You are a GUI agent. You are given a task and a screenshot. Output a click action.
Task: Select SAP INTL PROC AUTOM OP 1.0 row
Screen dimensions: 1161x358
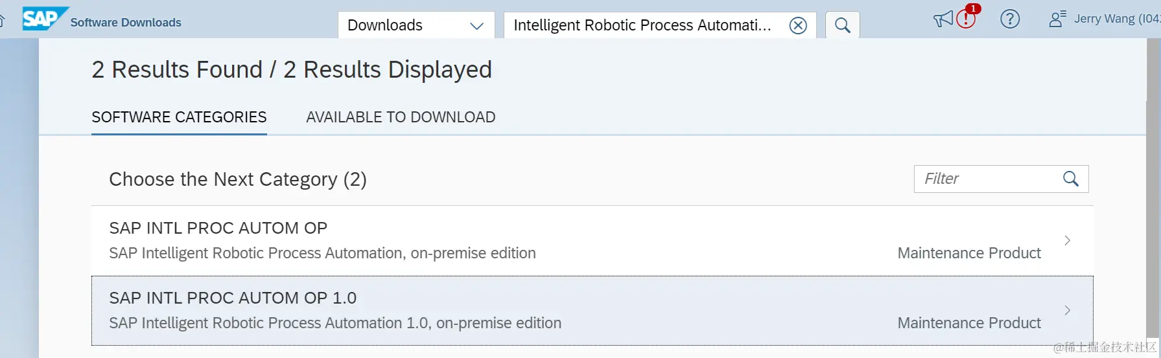pos(454,311)
